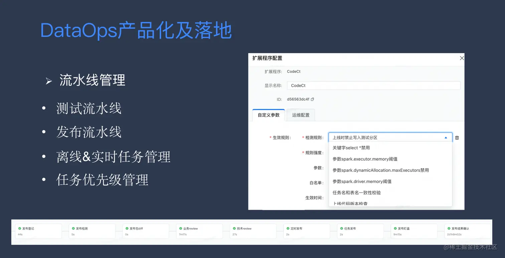Close the 扩展程序配置 dialog
The width and height of the screenshot is (505, 258).
pyautogui.click(x=462, y=58)
